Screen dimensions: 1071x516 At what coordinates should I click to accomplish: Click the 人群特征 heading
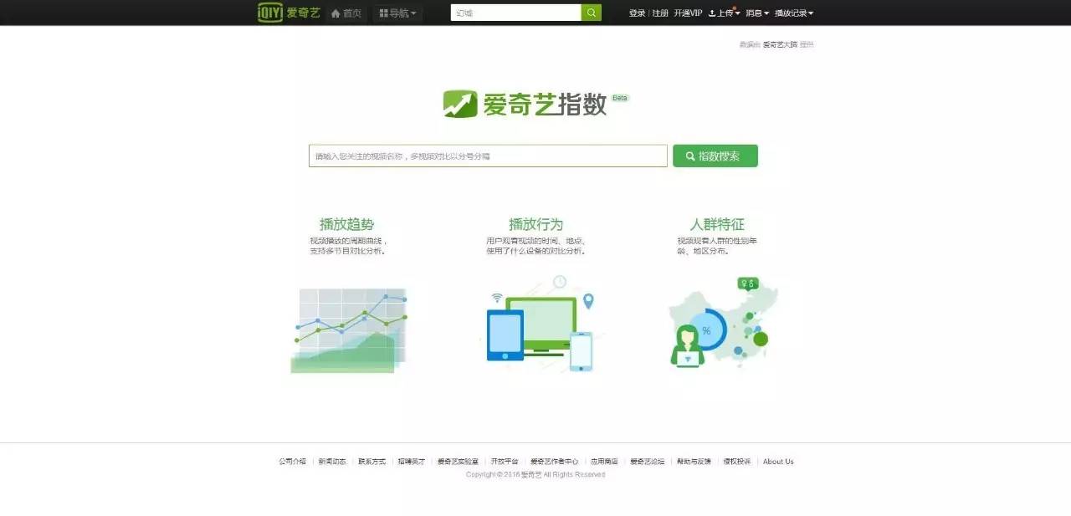coord(717,224)
